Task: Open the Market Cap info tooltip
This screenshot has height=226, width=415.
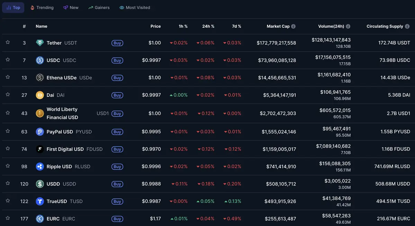Action: tap(293, 26)
